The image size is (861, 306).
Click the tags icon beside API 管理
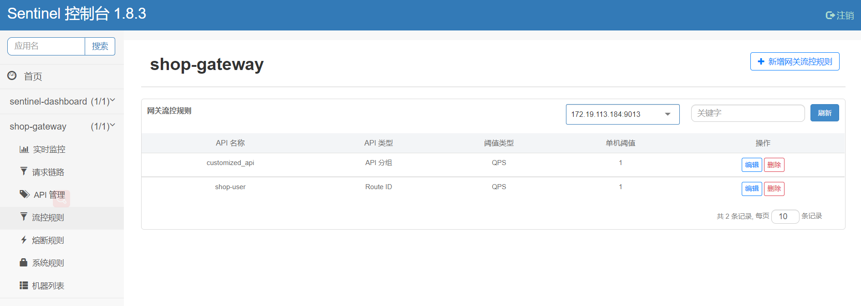click(25, 194)
